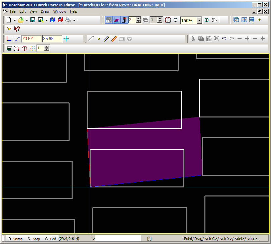Click the red rotate-move arrows icon
Screen dimensions: 271x244
click(24, 49)
